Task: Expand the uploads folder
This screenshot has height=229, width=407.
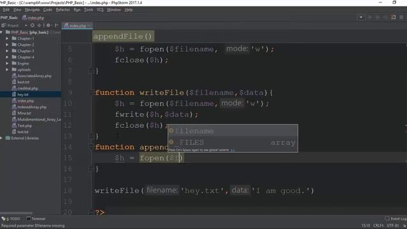Action: [7, 69]
